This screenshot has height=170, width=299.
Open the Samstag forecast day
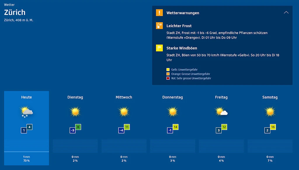[x=270, y=97]
